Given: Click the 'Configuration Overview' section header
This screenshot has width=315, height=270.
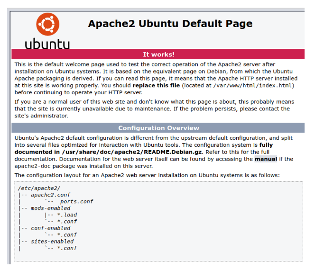Looking at the screenshot, I should coord(158,128).
